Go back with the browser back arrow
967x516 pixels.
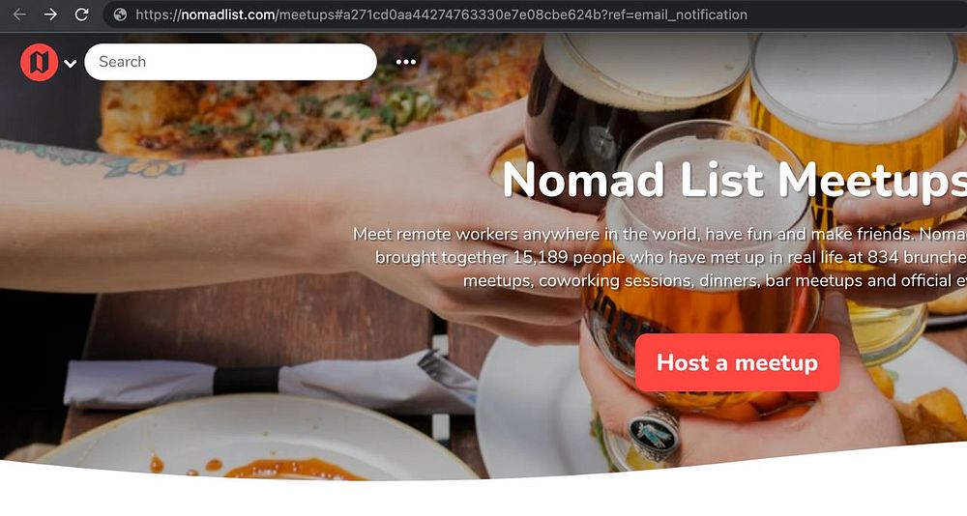coord(19,14)
